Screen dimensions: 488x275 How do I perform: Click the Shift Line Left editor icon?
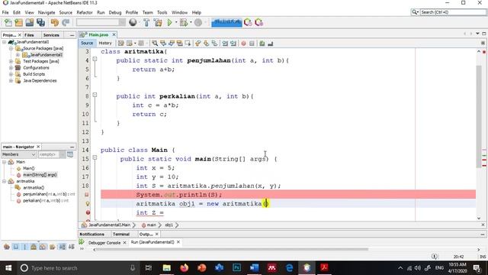225,44
